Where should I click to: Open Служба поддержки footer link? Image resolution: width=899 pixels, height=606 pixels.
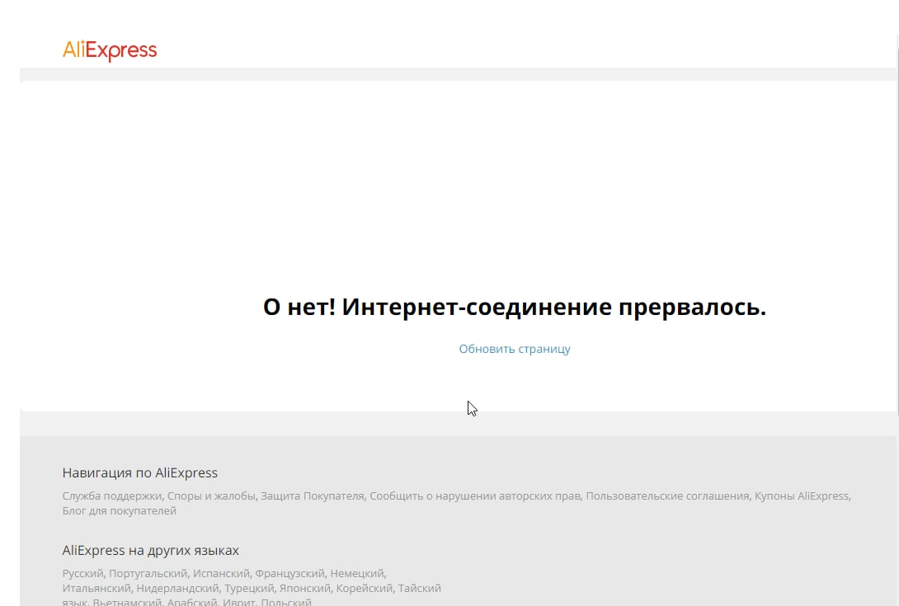tap(112, 496)
